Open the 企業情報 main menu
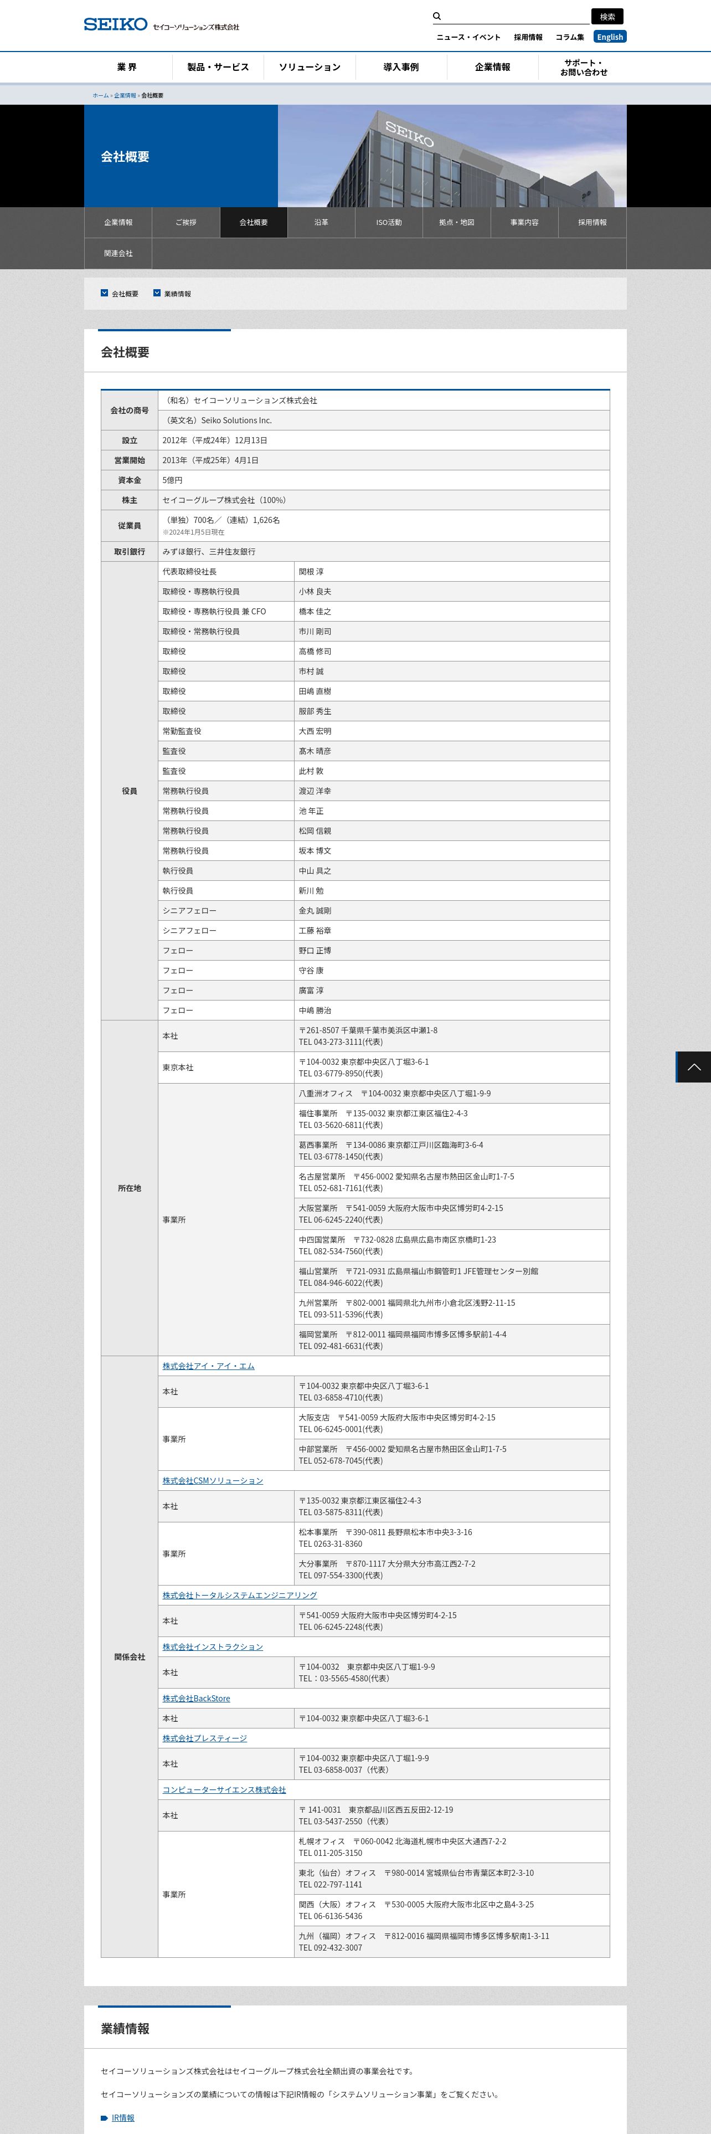The height and width of the screenshot is (2134, 711). point(492,67)
